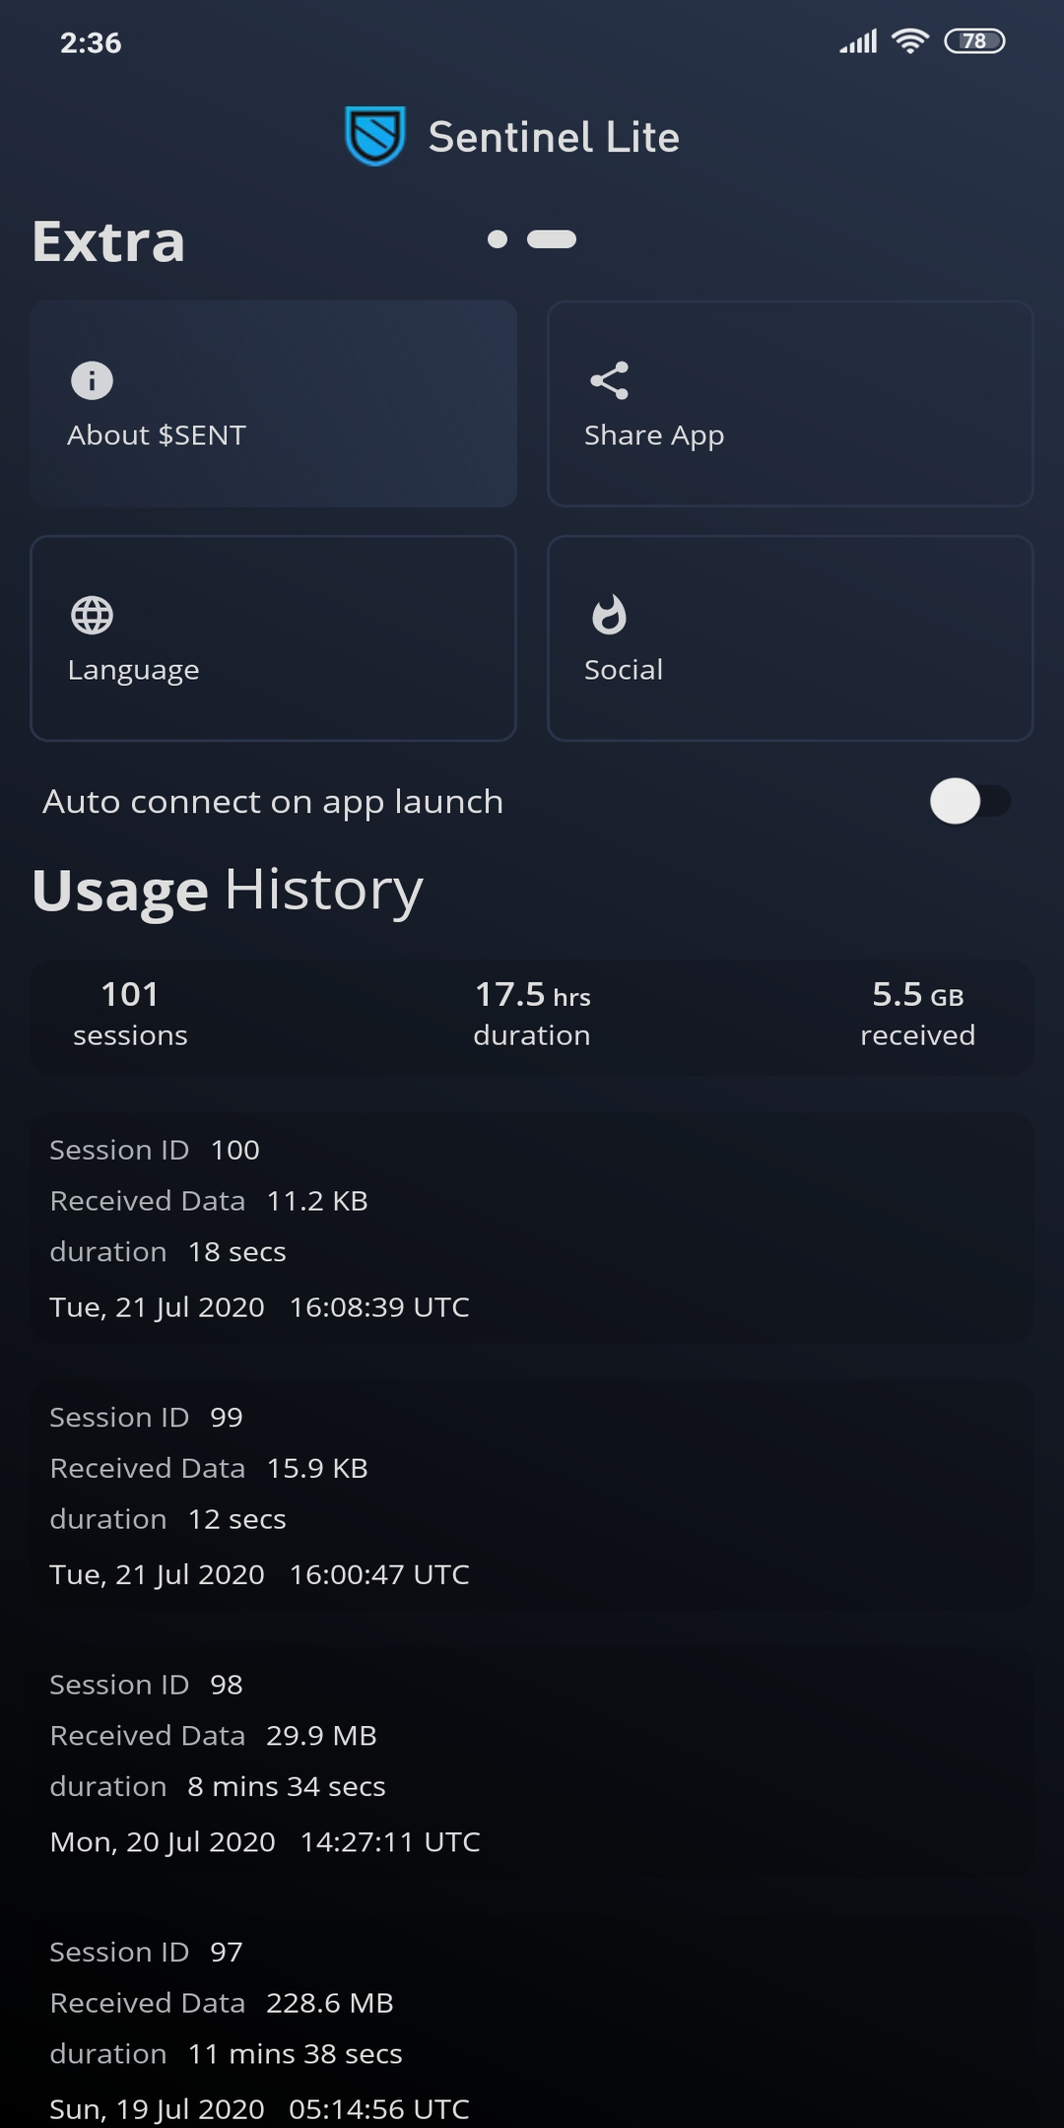Tap the battery indicator showing 78
Image resolution: width=1064 pixels, height=2128 pixels.
coord(974,40)
